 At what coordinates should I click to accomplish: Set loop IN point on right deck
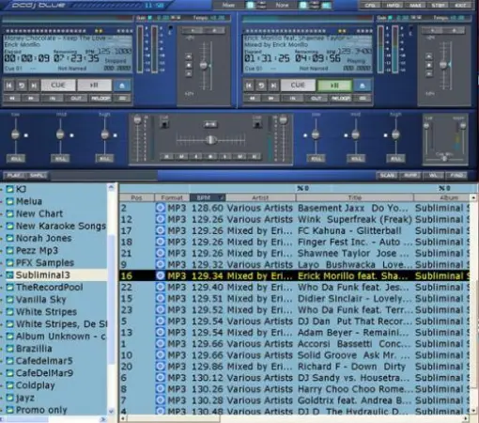292,98
